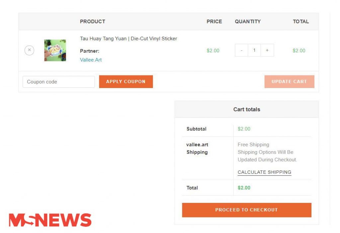This screenshot has width=340, height=233.
Task: Click the item's $2.00 price value
Action: (x=213, y=51)
